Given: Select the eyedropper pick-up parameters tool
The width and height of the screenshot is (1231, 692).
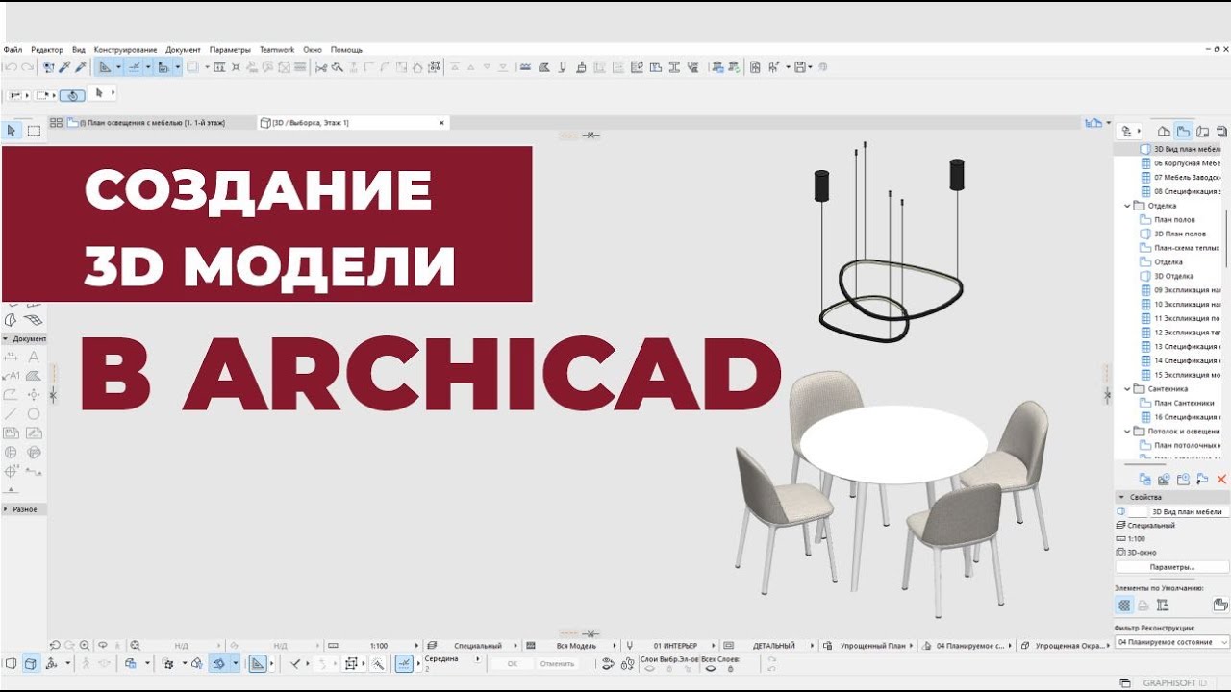Looking at the screenshot, I should [64, 67].
